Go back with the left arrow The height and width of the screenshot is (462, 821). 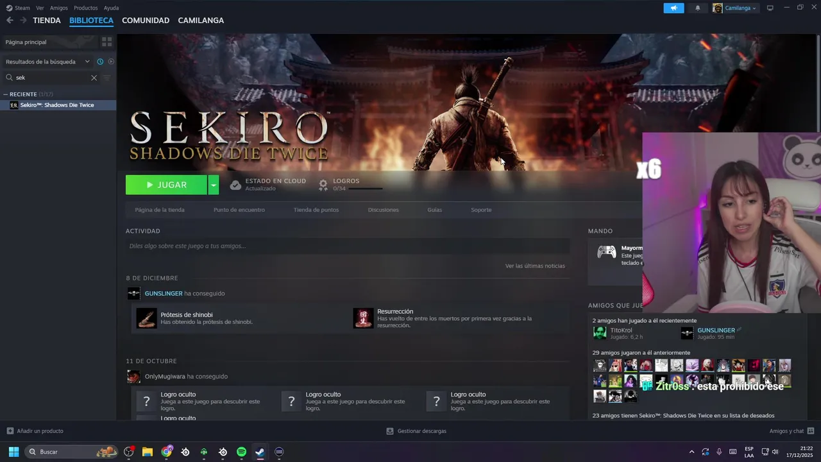coord(10,21)
